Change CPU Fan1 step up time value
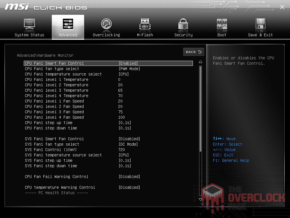The image size is (290, 218). (x=125, y=123)
